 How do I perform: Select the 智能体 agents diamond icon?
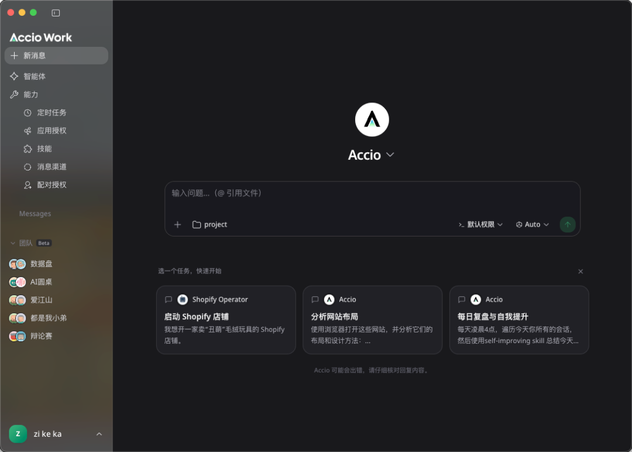(x=13, y=76)
